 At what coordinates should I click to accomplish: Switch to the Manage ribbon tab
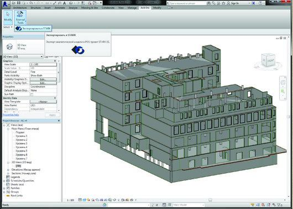click(132, 8)
